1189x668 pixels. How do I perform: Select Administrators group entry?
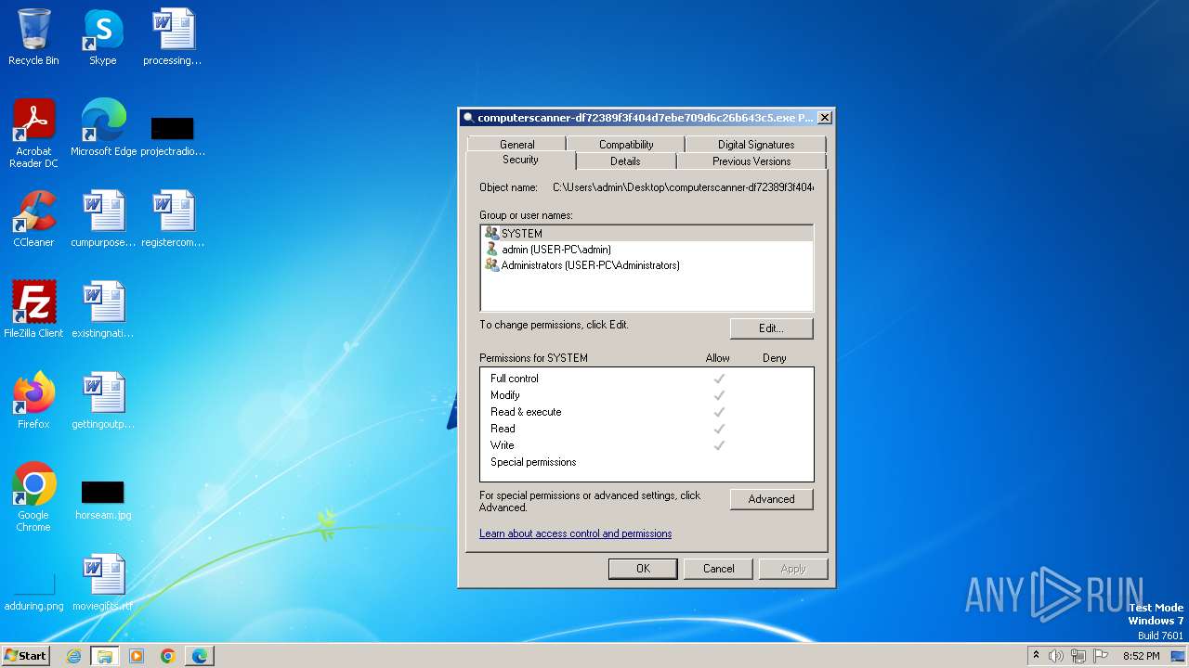pos(647,265)
